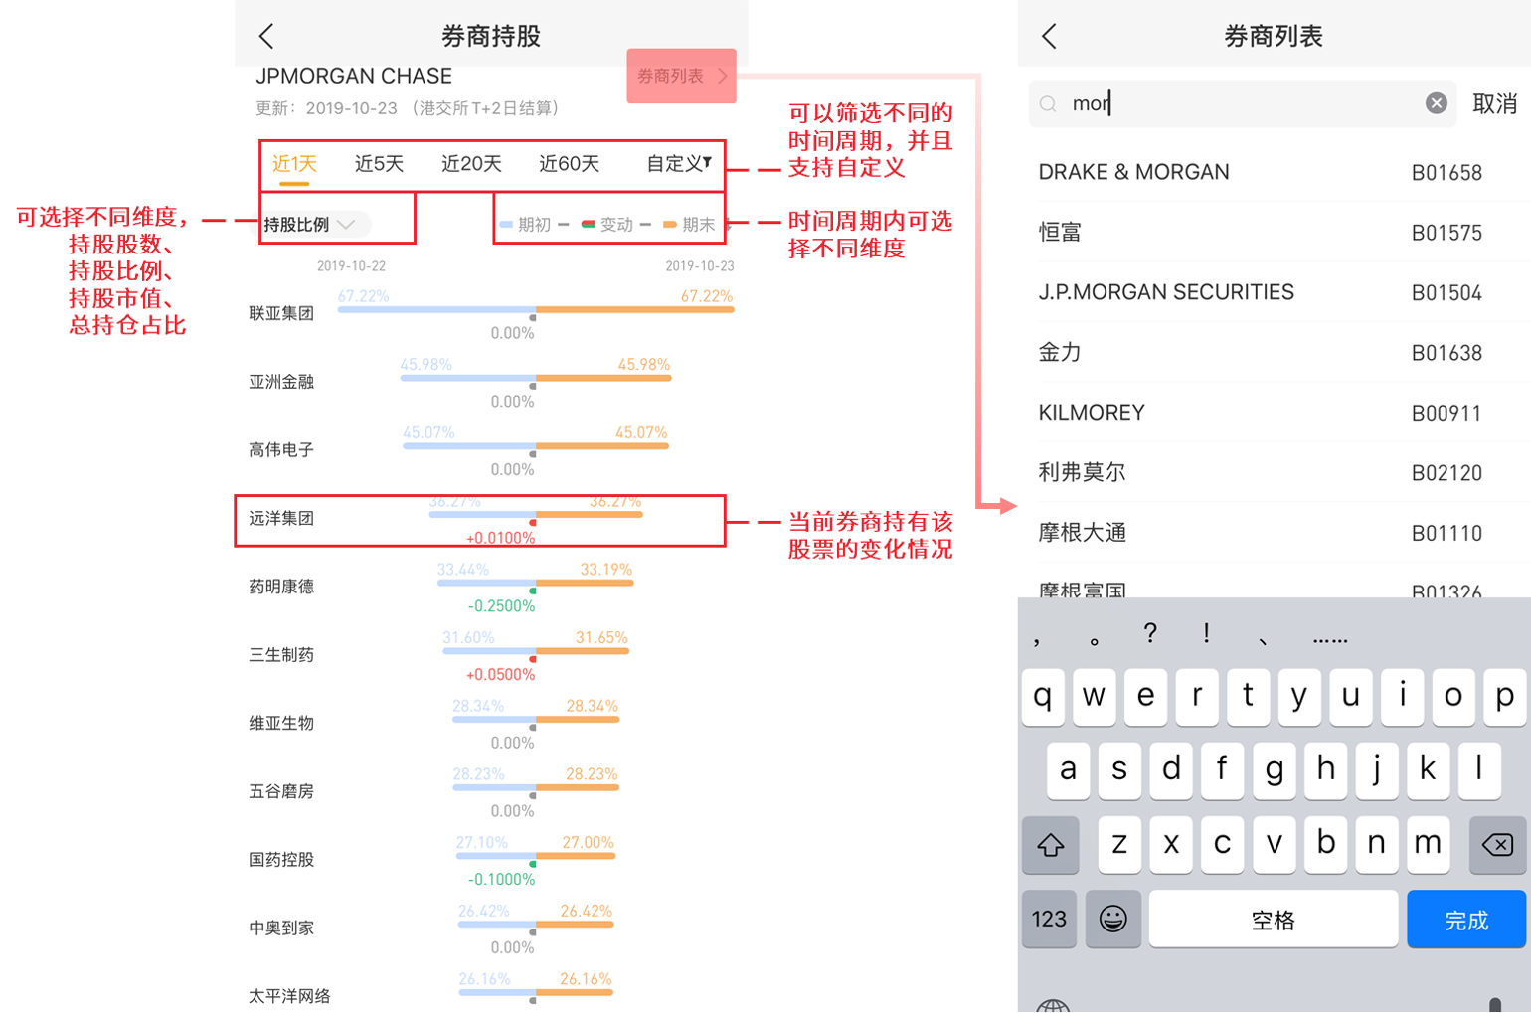Image resolution: width=1531 pixels, height=1013 pixels.
Task: Open 远洋集团 holding row
Action: pos(480,519)
